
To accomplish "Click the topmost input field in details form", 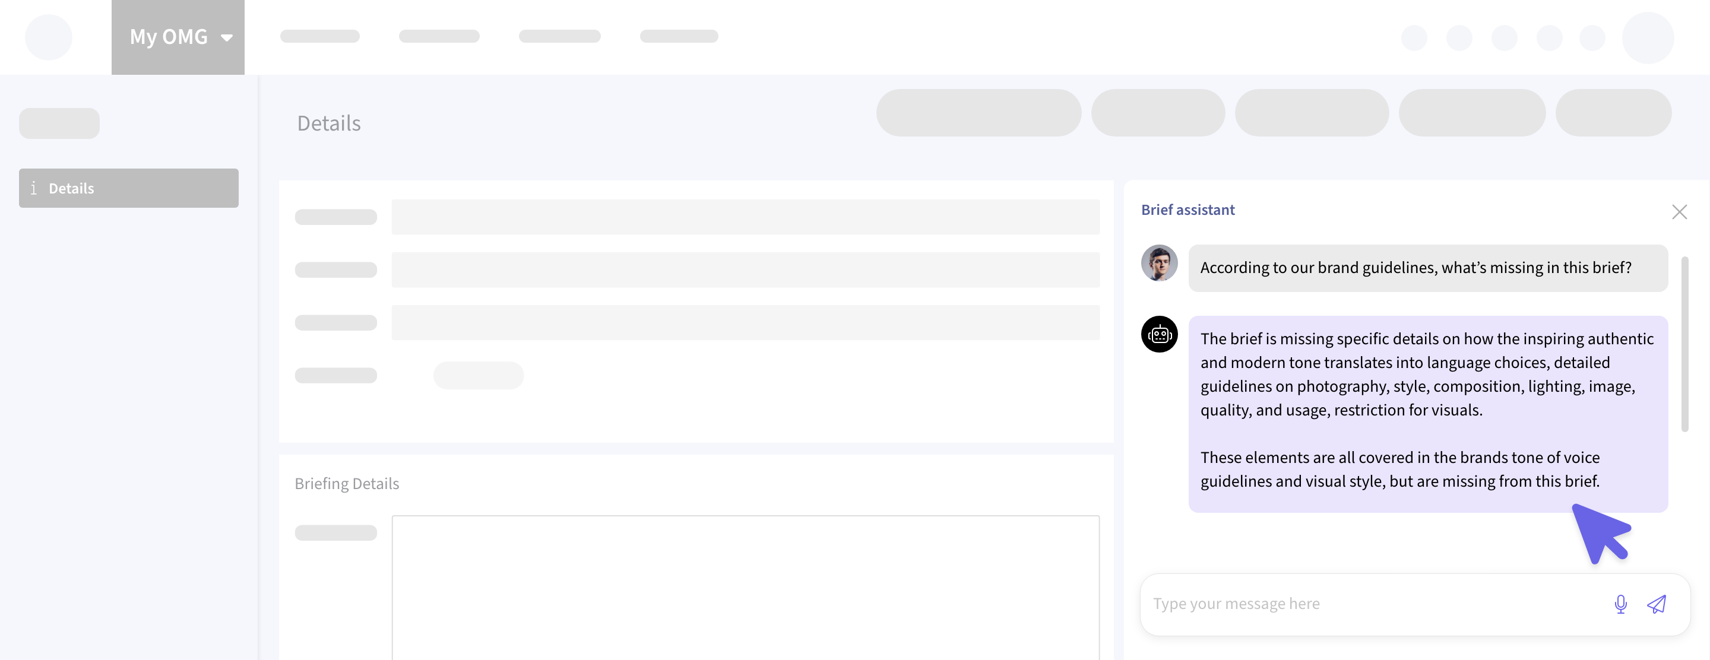I will 745,218.
